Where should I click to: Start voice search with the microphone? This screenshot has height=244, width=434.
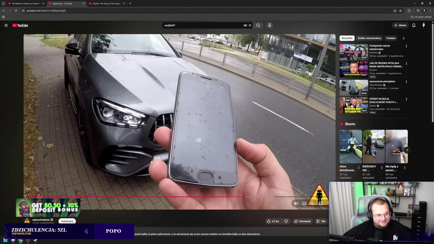270,25
